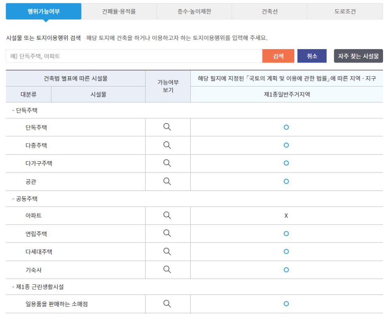Click the '- 공동주택' category heading

[25, 199]
